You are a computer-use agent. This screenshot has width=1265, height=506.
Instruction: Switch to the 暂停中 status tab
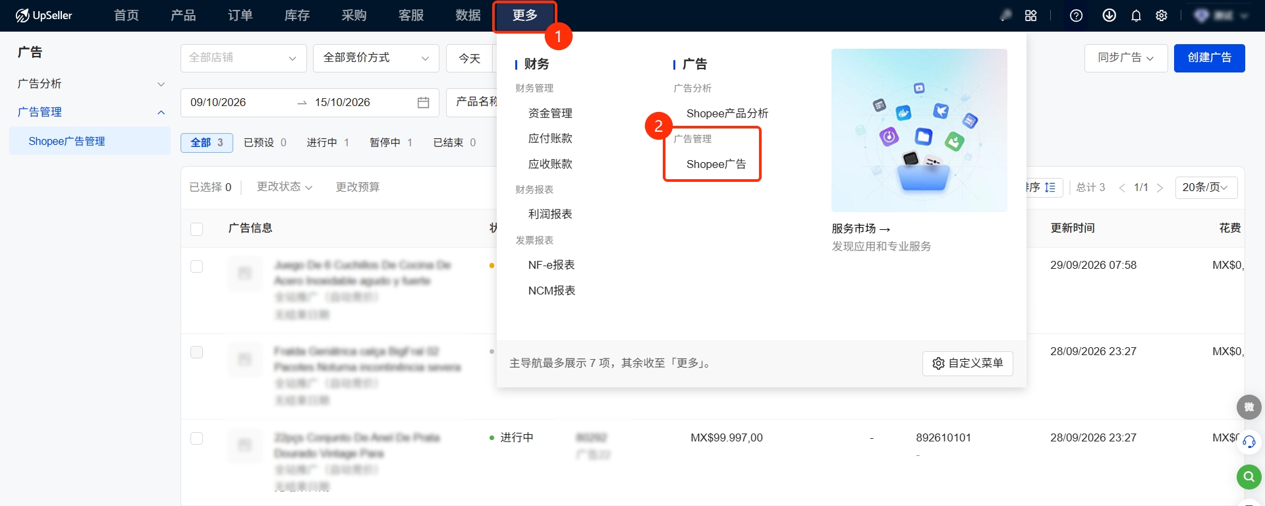click(x=391, y=142)
